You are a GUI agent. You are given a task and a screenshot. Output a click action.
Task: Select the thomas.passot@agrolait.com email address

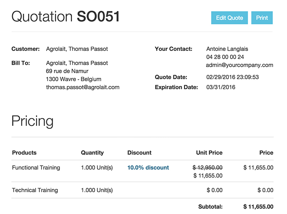[83, 87]
